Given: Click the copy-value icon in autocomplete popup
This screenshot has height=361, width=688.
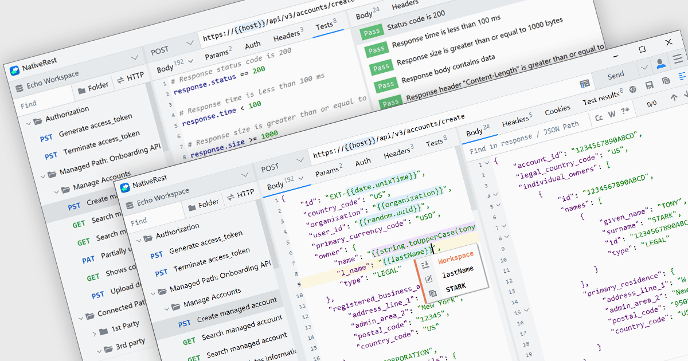Looking at the screenshot, I should (x=433, y=293).
